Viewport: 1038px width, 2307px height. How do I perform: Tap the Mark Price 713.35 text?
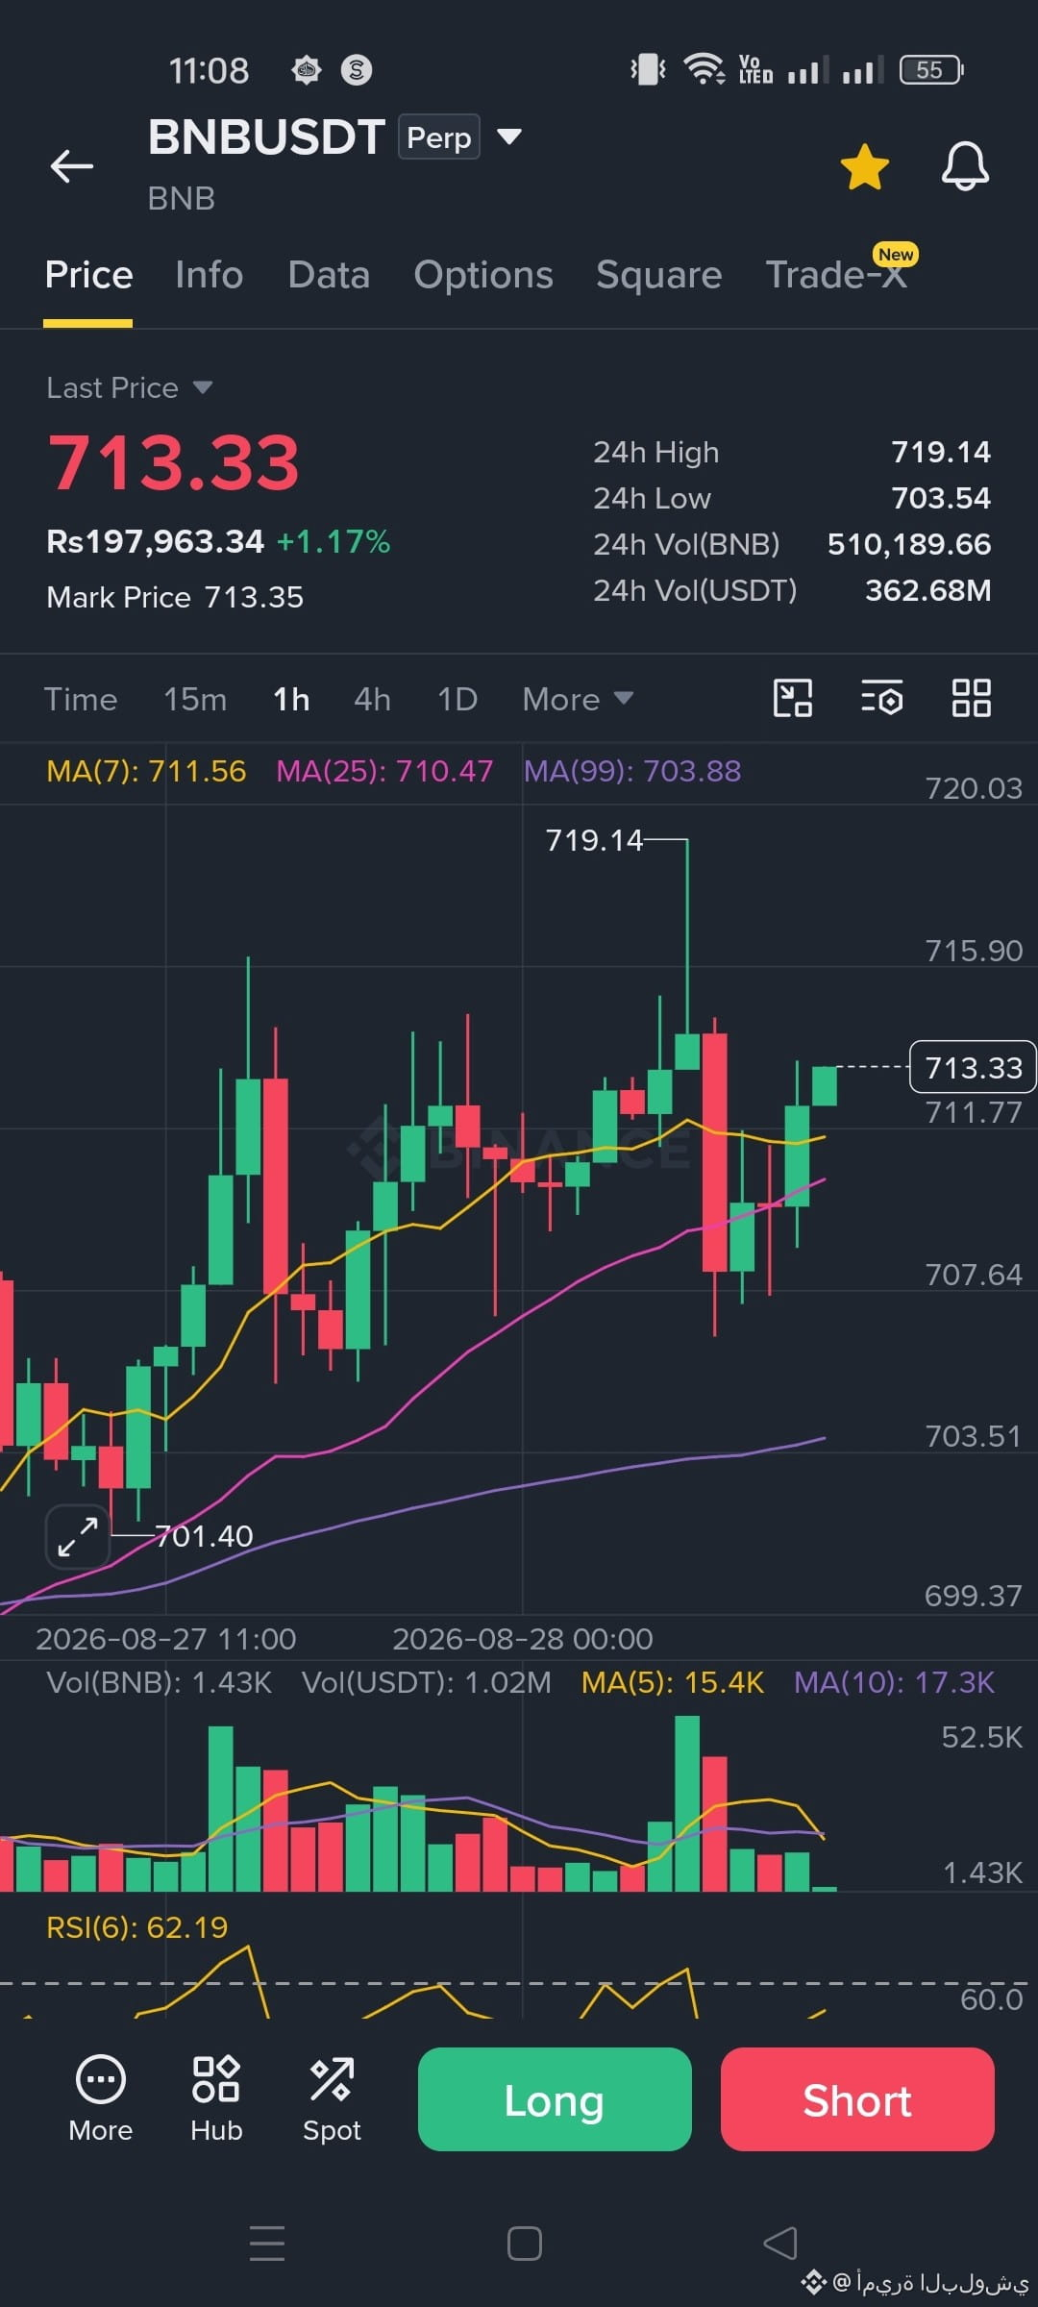[175, 597]
